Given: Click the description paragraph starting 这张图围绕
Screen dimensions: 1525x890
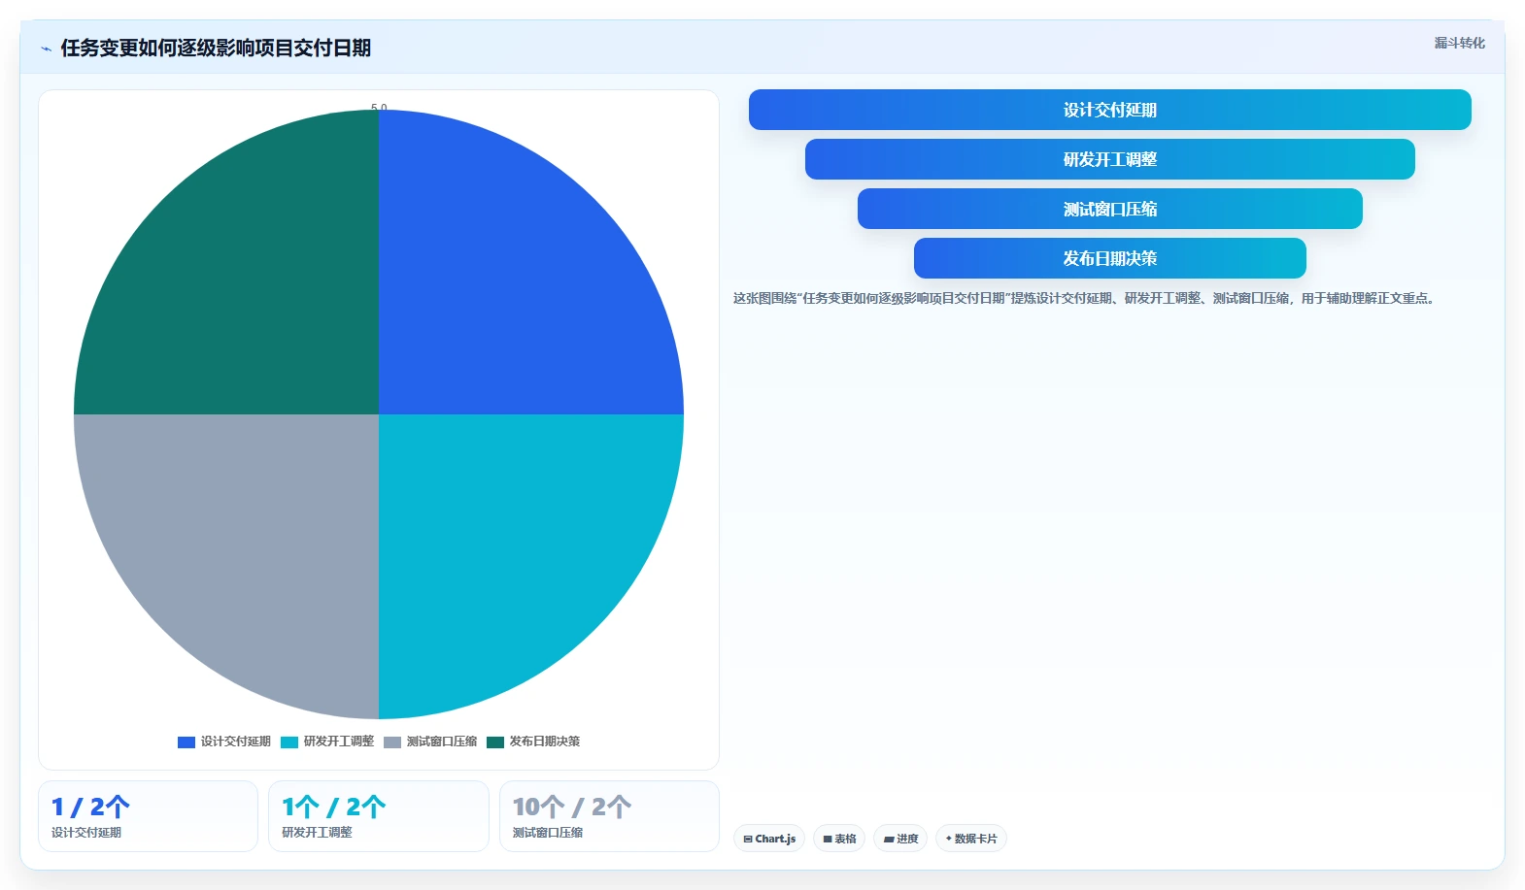Looking at the screenshot, I should (x=1086, y=298).
